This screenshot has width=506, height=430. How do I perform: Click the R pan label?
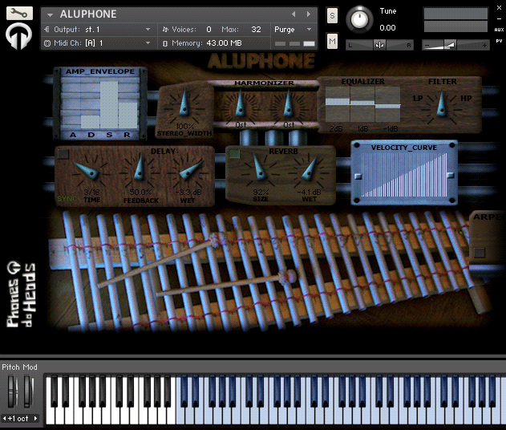point(409,46)
